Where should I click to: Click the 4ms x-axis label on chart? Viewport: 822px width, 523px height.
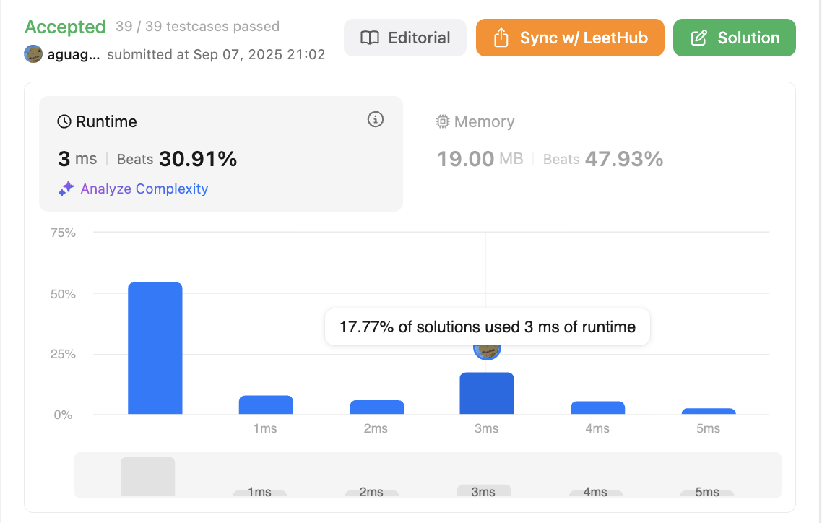pyautogui.click(x=597, y=428)
